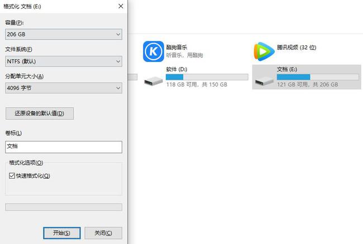This screenshot has width=363, height=244.
Task: Click the 118 GB 可用, 共 150 GB text
Action: [x=197, y=84]
